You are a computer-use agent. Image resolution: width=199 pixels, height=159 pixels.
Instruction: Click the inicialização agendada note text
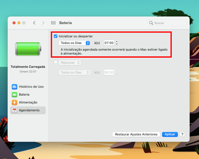pyautogui.click(x=114, y=51)
